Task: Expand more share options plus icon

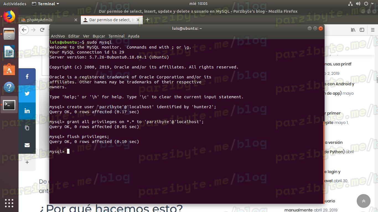Action: [x=27, y=162]
